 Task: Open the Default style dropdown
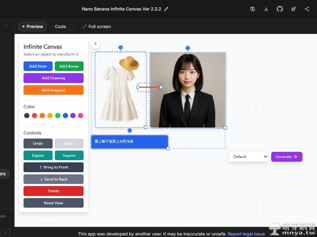click(x=249, y=156)
